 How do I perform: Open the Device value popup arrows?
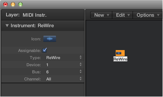click(80, 64)
